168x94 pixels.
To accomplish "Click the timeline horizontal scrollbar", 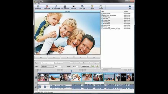I will (80, 90).
